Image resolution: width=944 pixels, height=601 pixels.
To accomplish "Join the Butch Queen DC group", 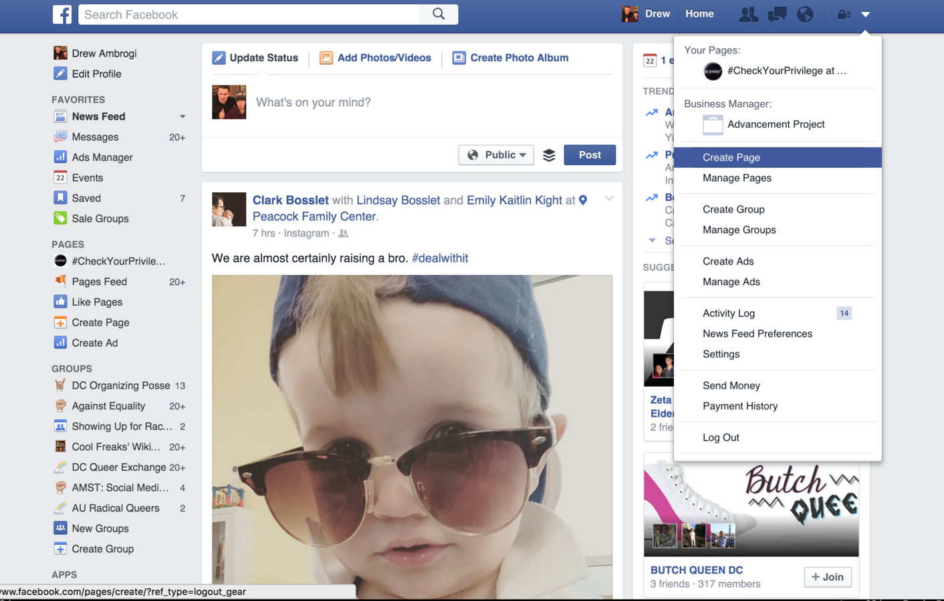I will click(x=828, y=577).
